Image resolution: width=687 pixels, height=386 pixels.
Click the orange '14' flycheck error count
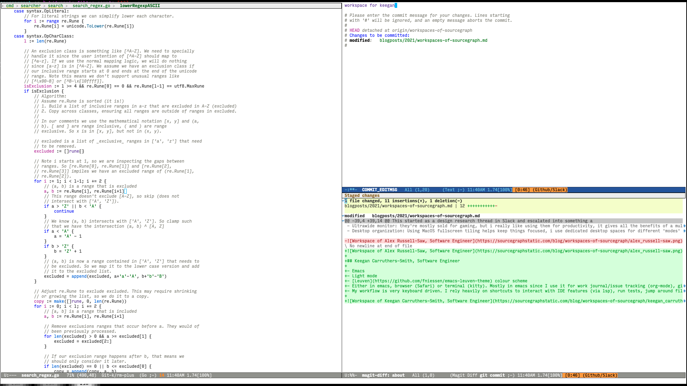(x=162, y=375)
